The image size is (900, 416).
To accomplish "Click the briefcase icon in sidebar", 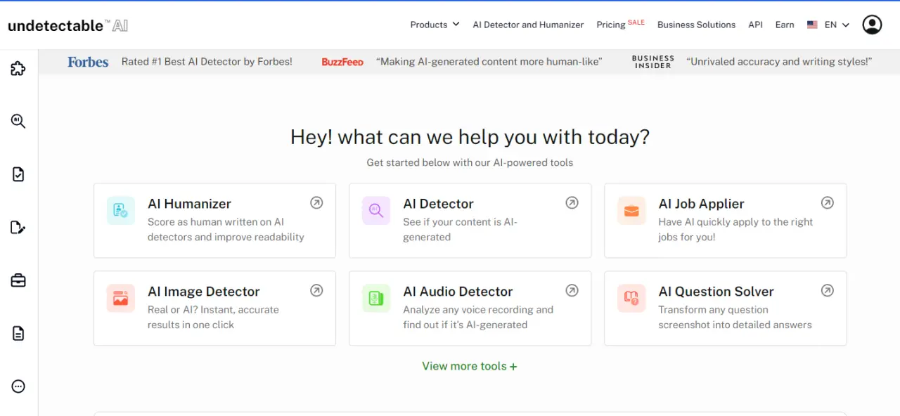I will (18, 280).
